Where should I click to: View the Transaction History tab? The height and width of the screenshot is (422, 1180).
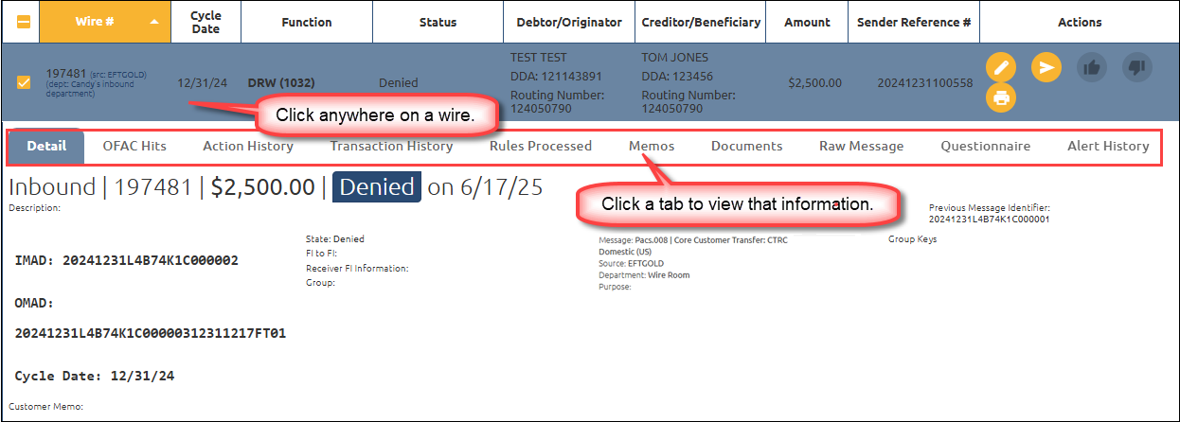point(391,147)
